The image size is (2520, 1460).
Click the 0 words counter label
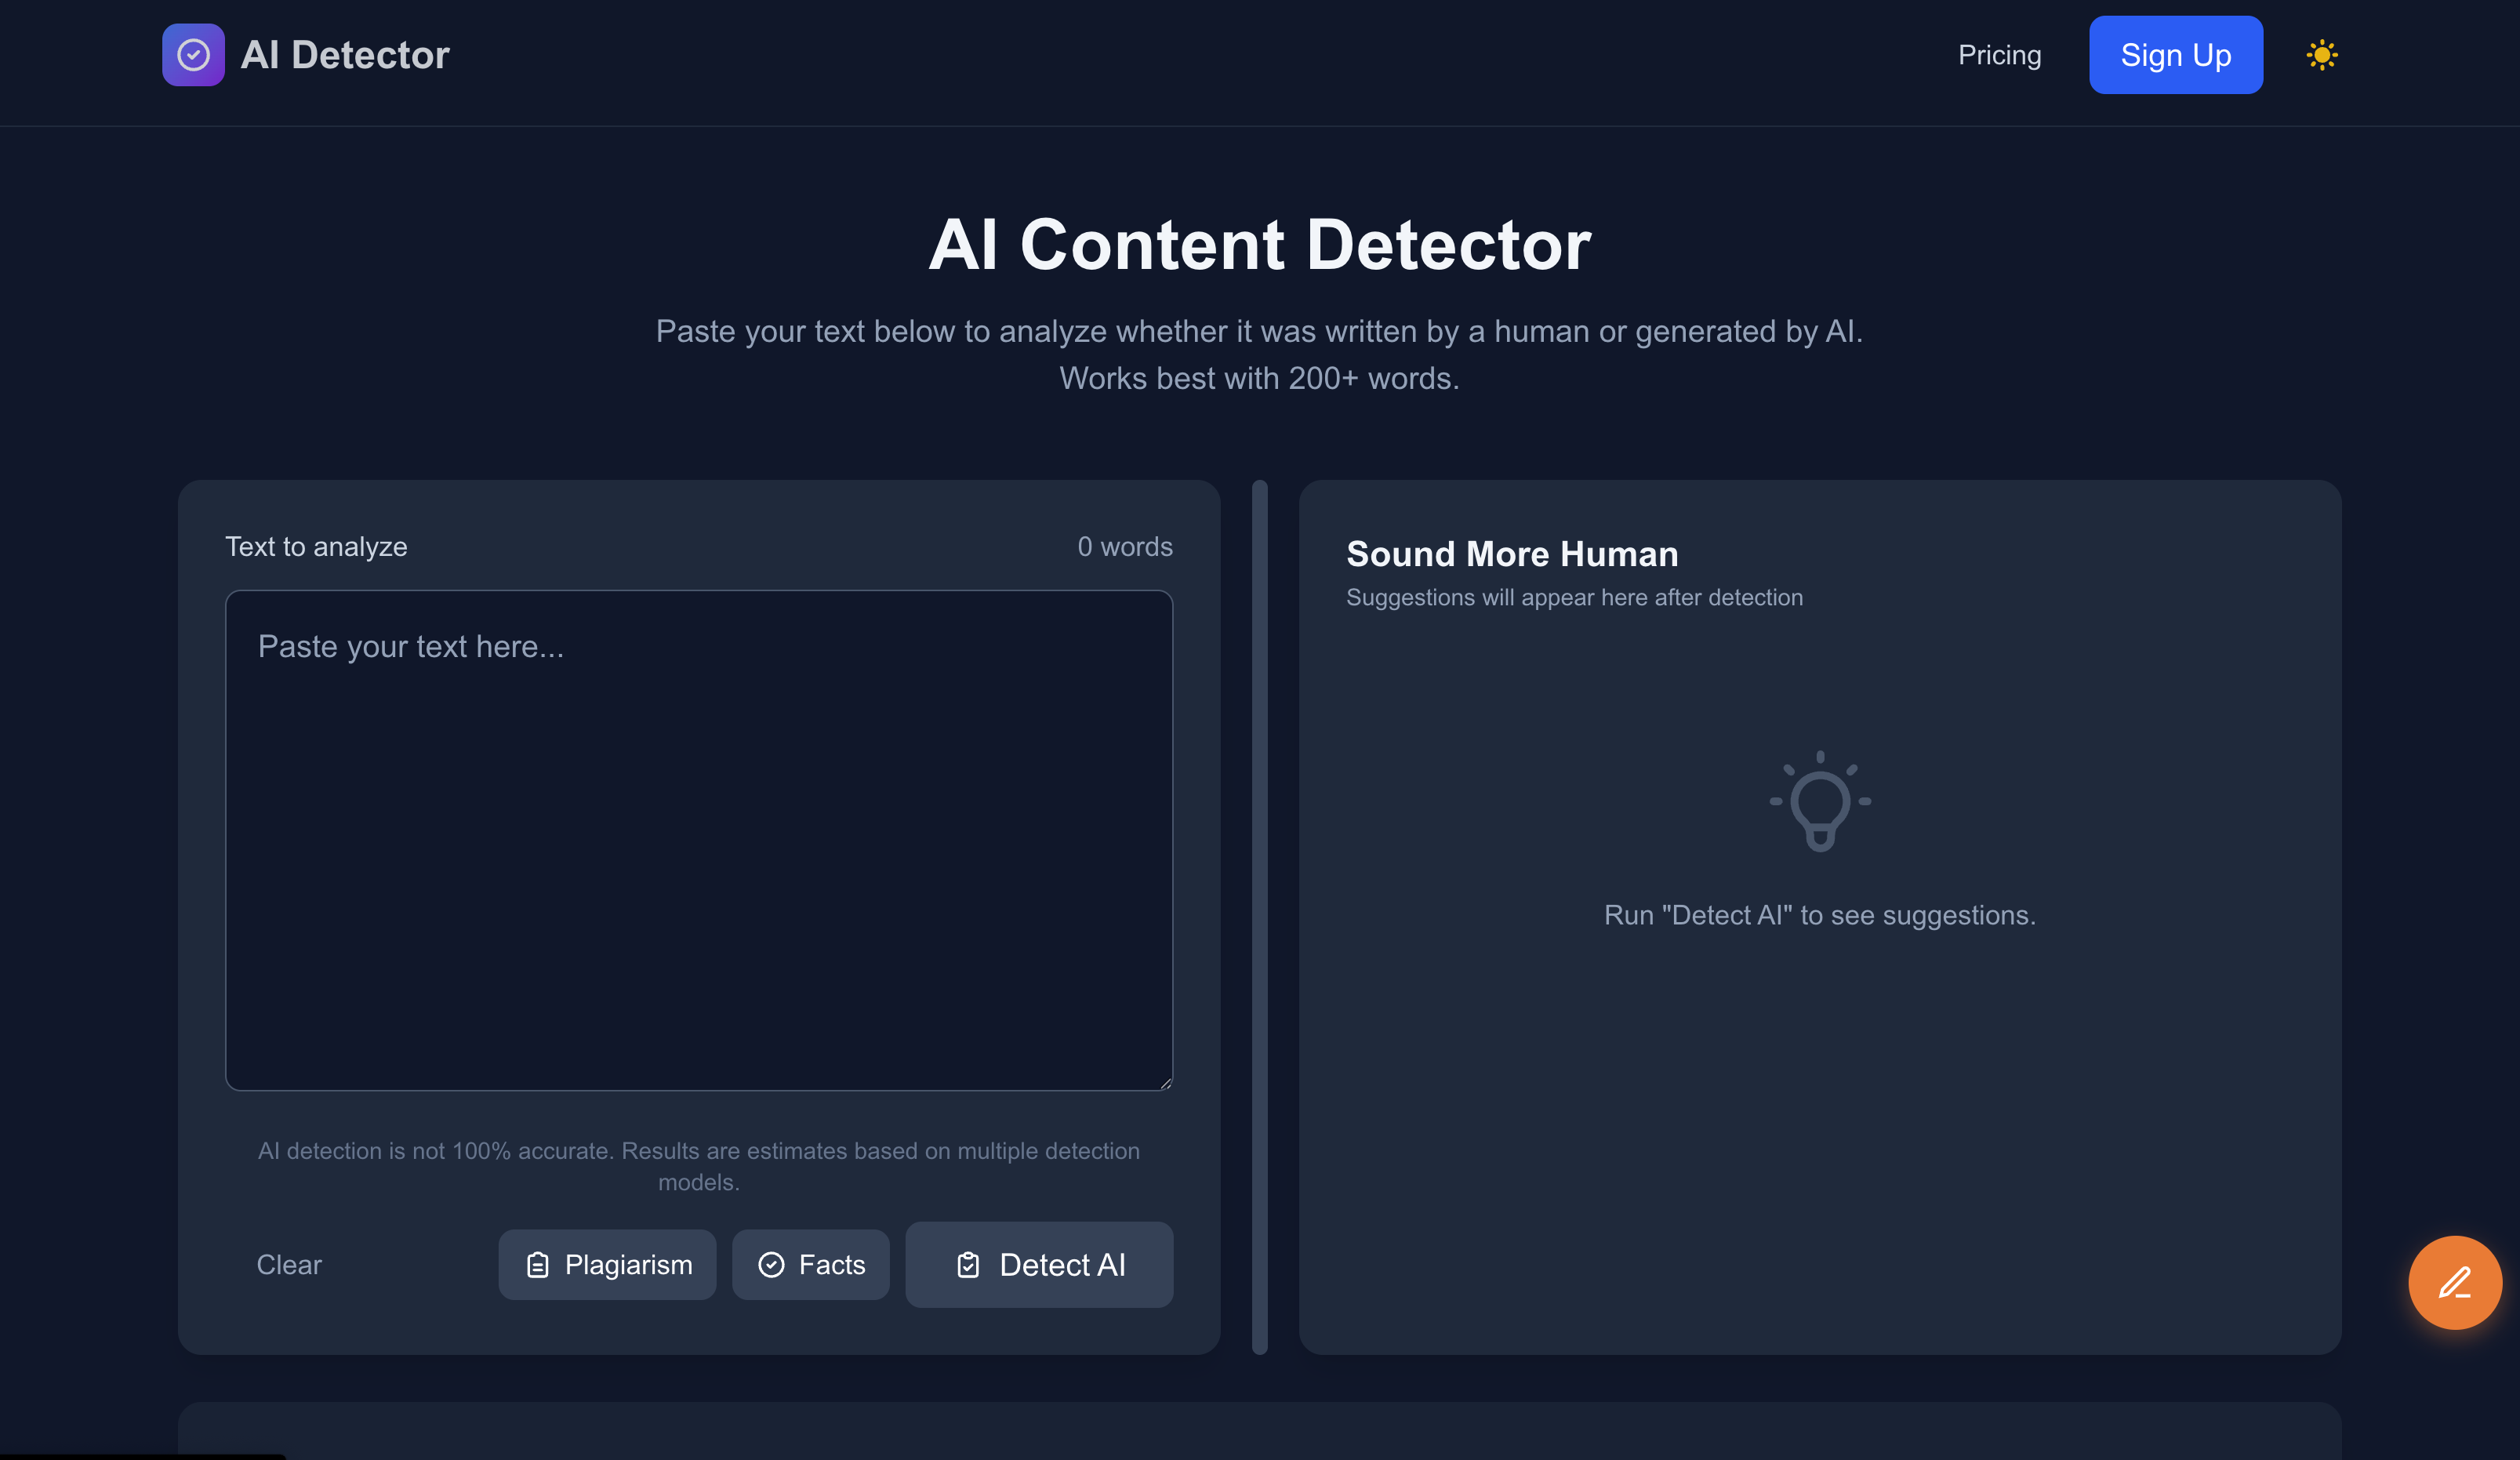(x=1125, y=546)
